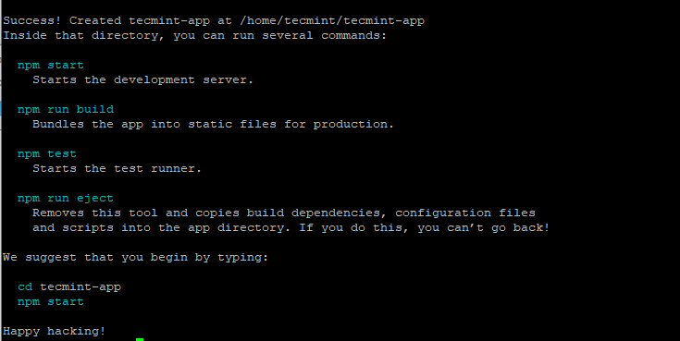Click the "npm run build" command text
Viewport: 680px width, 341px height.
[66, 109]
